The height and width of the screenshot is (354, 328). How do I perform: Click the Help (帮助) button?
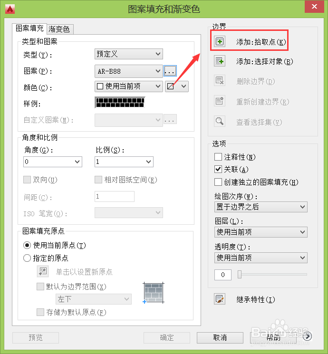[273, 338]
